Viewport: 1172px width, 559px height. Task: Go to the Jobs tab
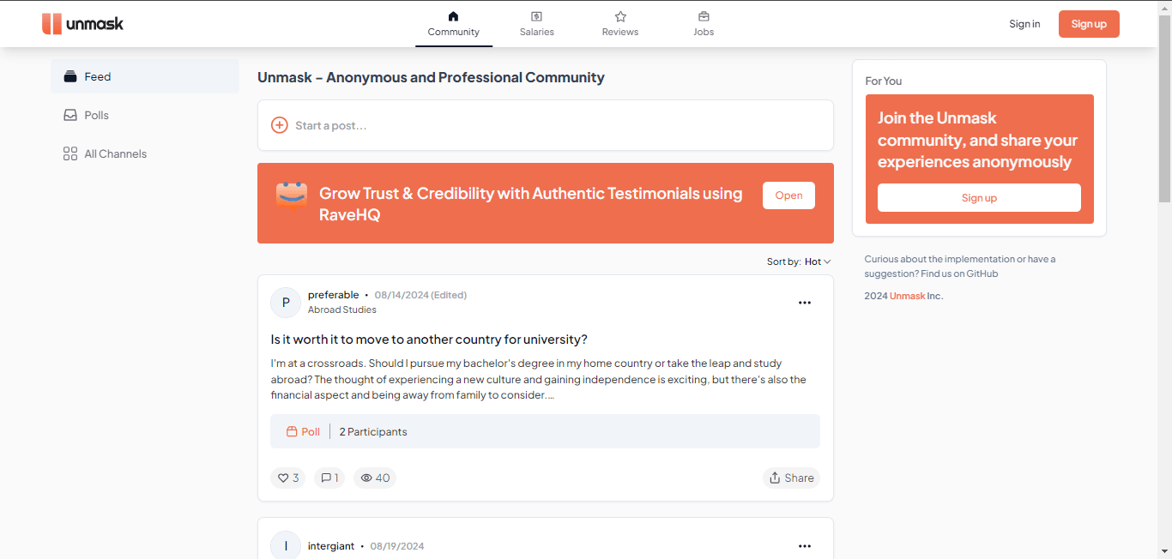(704, 24)
